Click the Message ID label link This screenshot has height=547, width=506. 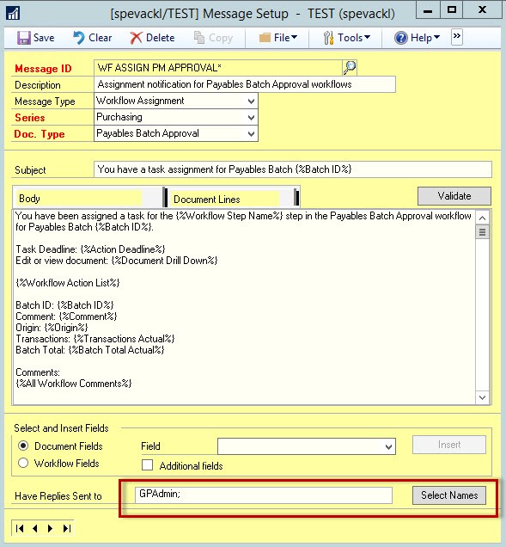pos(43,69)
